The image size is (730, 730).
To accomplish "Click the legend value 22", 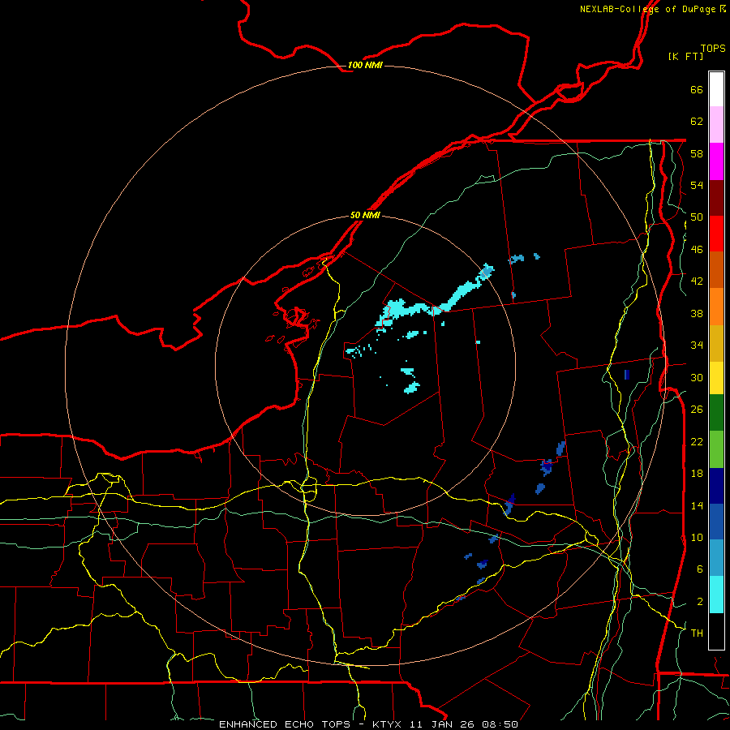I will (x=697, y=441).
